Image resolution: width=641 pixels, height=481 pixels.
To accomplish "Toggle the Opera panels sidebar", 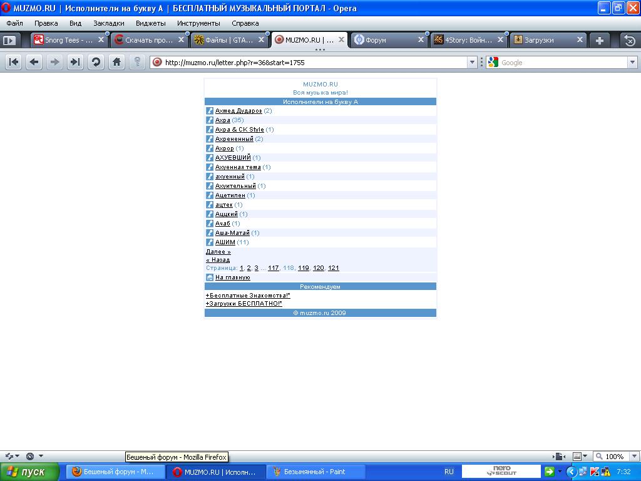I will point(9,40).
